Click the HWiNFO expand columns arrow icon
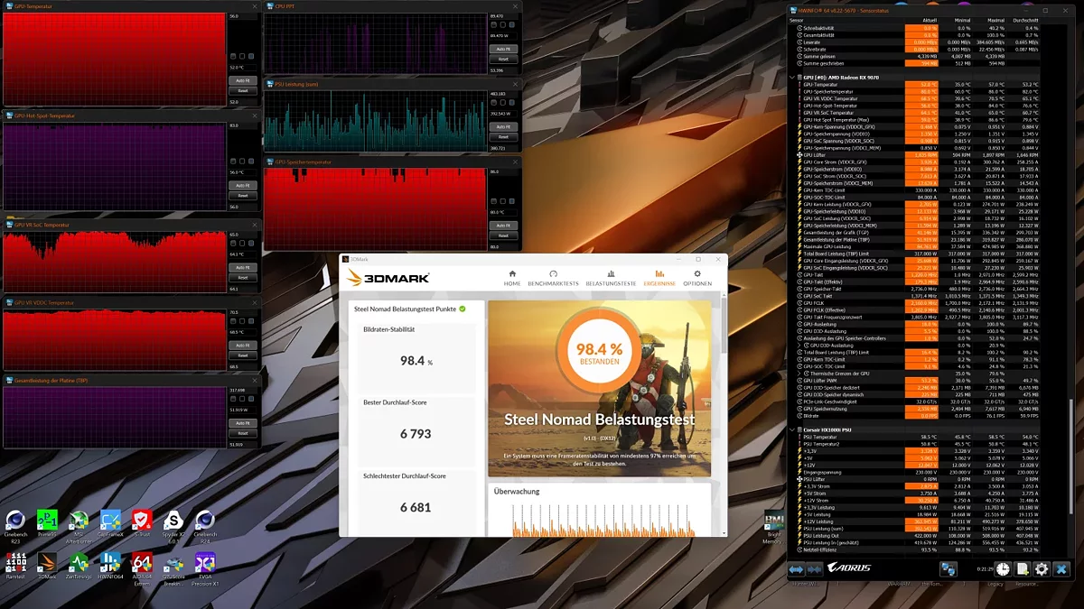The height and width of the screenshot is (609, 1084). click(x=796, y=569)
